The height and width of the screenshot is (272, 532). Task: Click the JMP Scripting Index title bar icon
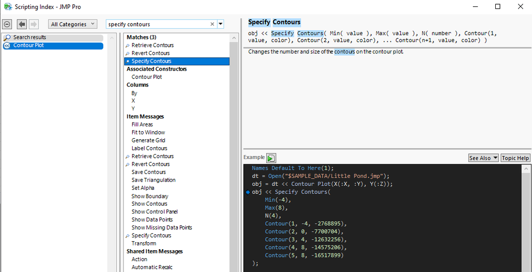click(7, 7)
